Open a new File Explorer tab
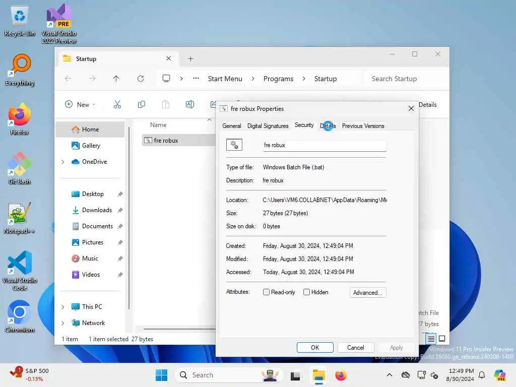Screen dimensions: 516x387 (190, 59)
